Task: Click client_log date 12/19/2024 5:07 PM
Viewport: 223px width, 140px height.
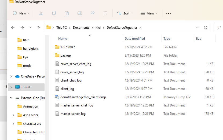Action: tap(138, 89)
